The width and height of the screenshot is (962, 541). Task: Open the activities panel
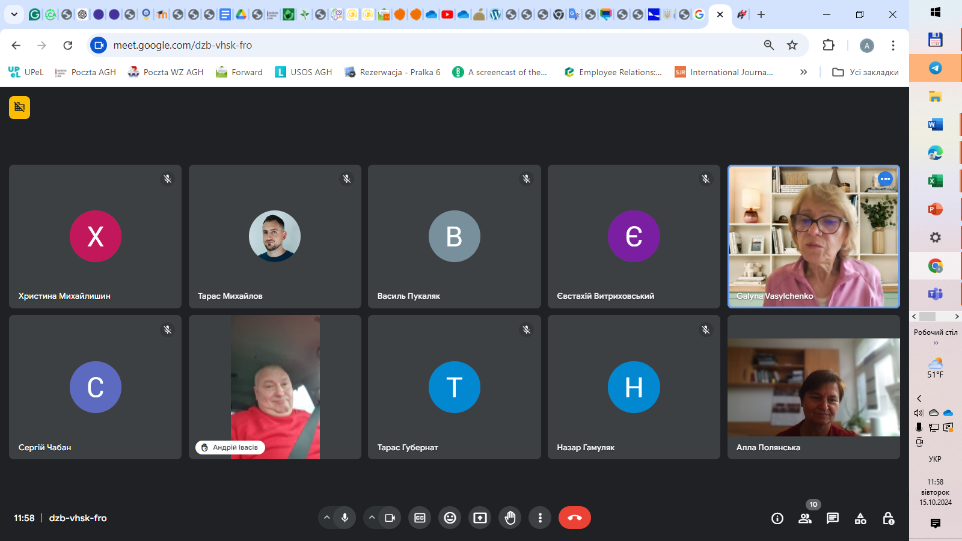(x=860, y=518)
